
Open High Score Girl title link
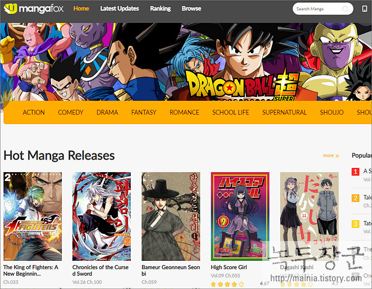229,267
